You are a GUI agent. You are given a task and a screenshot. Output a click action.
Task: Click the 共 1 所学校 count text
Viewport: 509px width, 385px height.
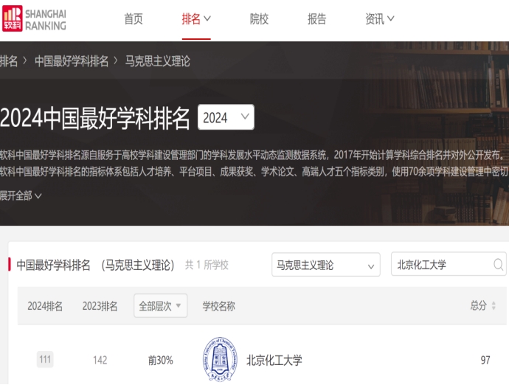click(207, 265)
